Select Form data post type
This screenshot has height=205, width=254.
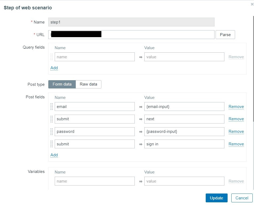[x=62, y=84]
